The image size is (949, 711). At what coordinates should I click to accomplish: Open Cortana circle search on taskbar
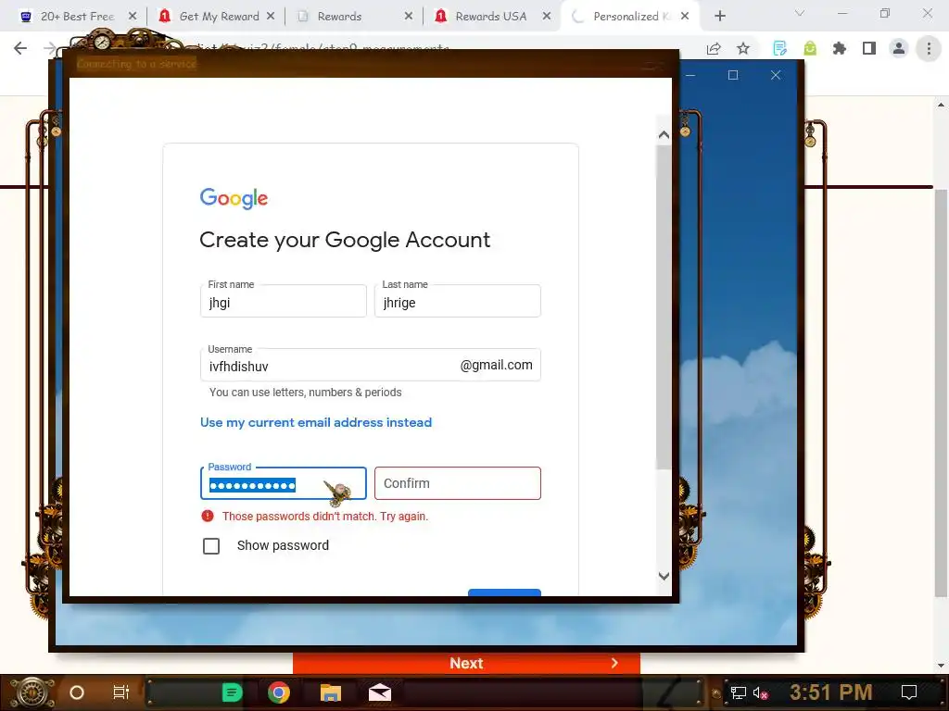tap(77, 692)
